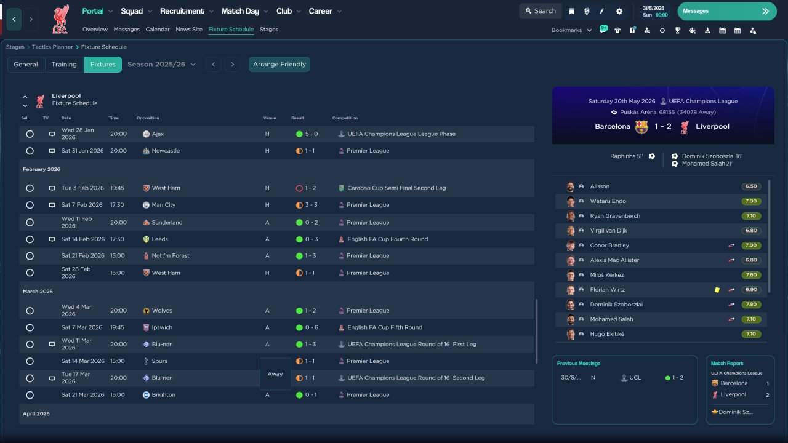Select the Wolves fixture radio button

click(x=30, y=311)
